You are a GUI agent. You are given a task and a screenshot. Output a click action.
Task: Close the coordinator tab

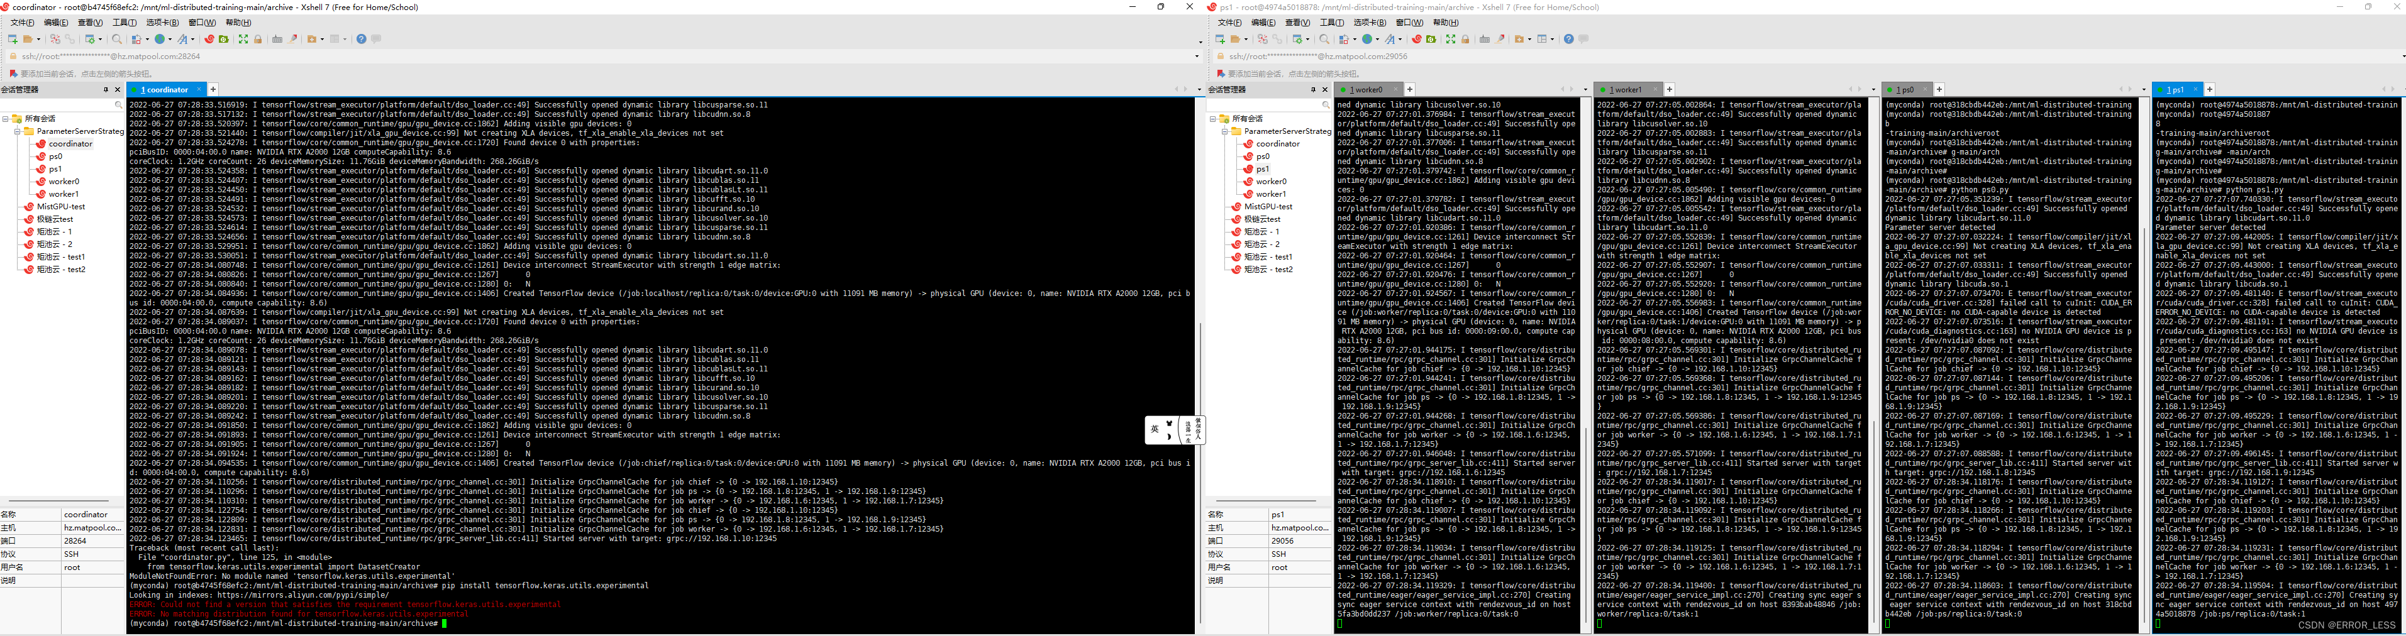[199, 90]
